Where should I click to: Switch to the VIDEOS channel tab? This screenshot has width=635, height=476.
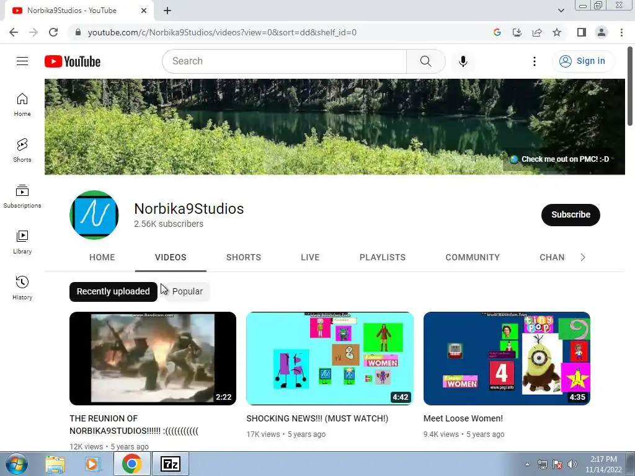171,257
